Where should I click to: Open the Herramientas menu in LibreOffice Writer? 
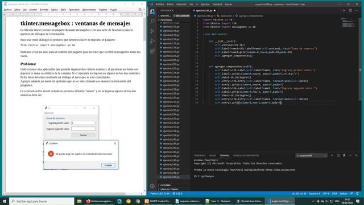(89, 10)
